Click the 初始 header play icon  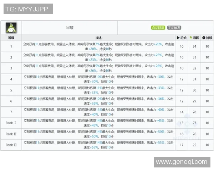tap(178, 38)
